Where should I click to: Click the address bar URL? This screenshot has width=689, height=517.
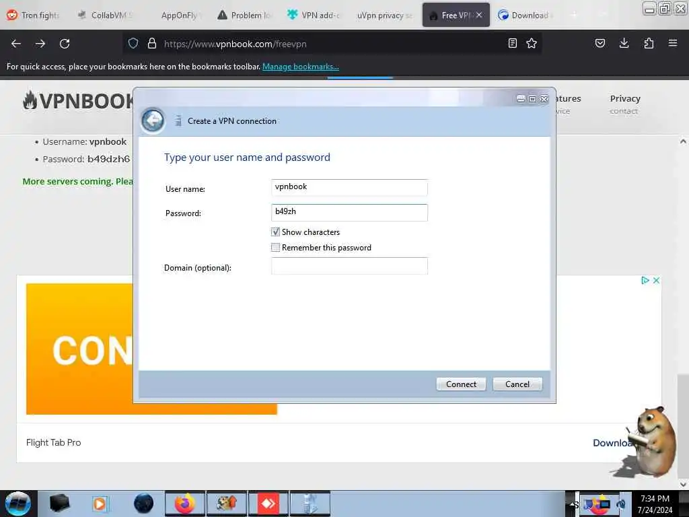[x=235, y=44]
